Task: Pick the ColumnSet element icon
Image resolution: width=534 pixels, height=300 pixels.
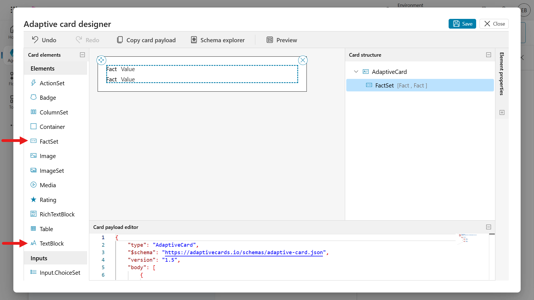Action: 33,112
